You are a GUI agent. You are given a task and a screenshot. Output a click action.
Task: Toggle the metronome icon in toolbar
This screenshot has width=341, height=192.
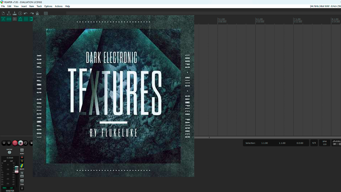click(x=37, y=13)
